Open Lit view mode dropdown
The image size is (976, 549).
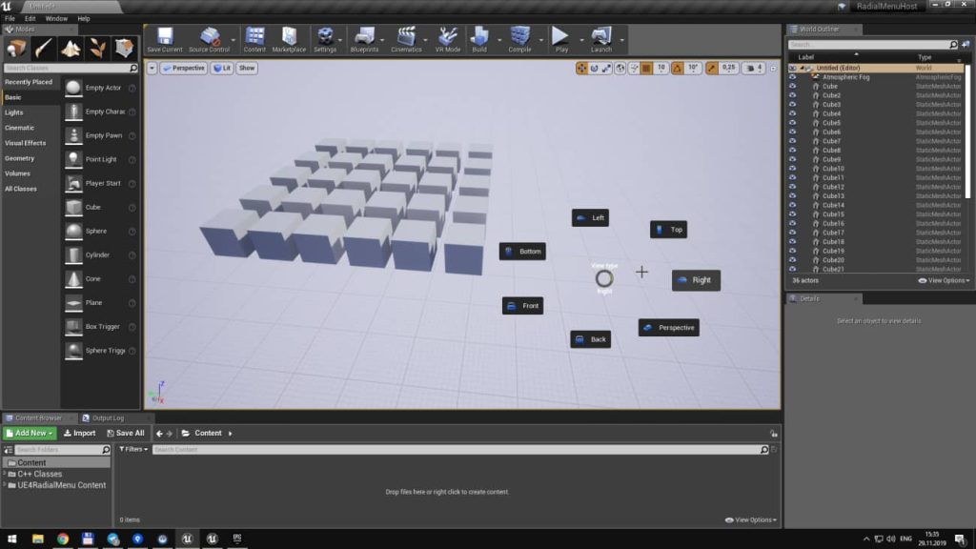(222, 68)
